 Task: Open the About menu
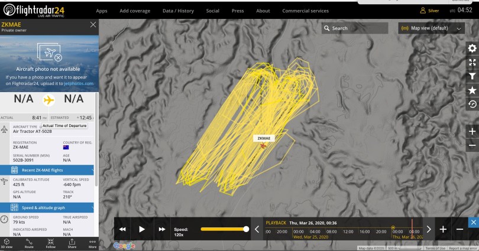click(x=263, y=11)
